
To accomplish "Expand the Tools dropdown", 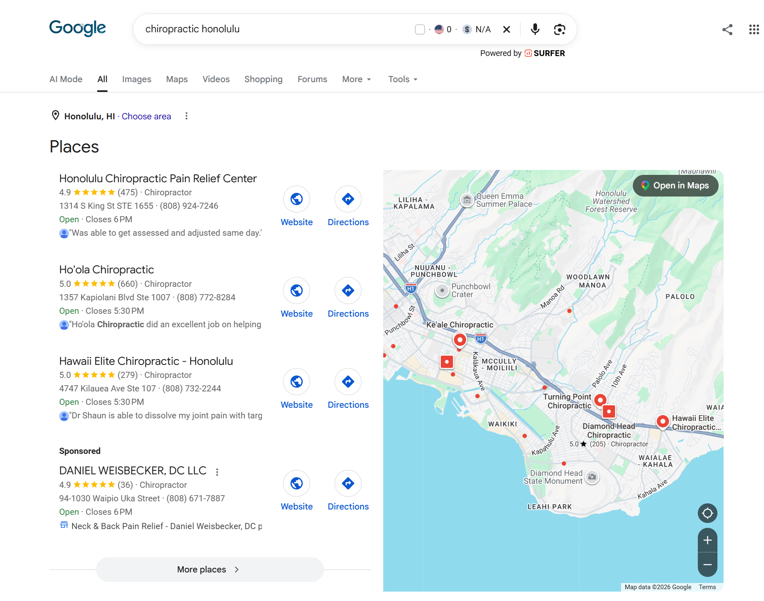I will [403, 79].
